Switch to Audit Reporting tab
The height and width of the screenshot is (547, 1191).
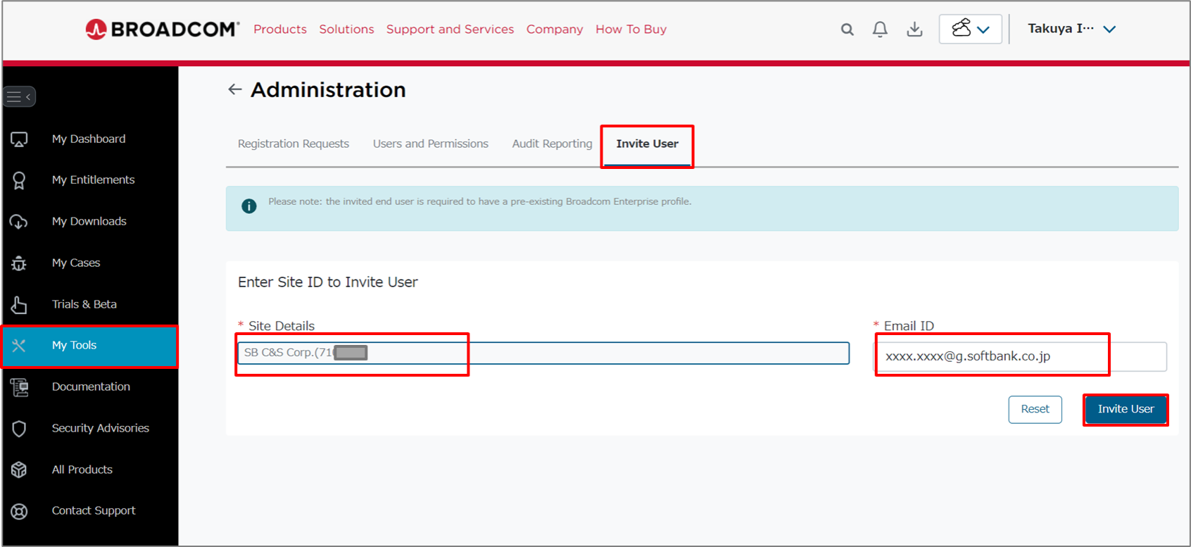pyautogui.click(x=553, y=144)
